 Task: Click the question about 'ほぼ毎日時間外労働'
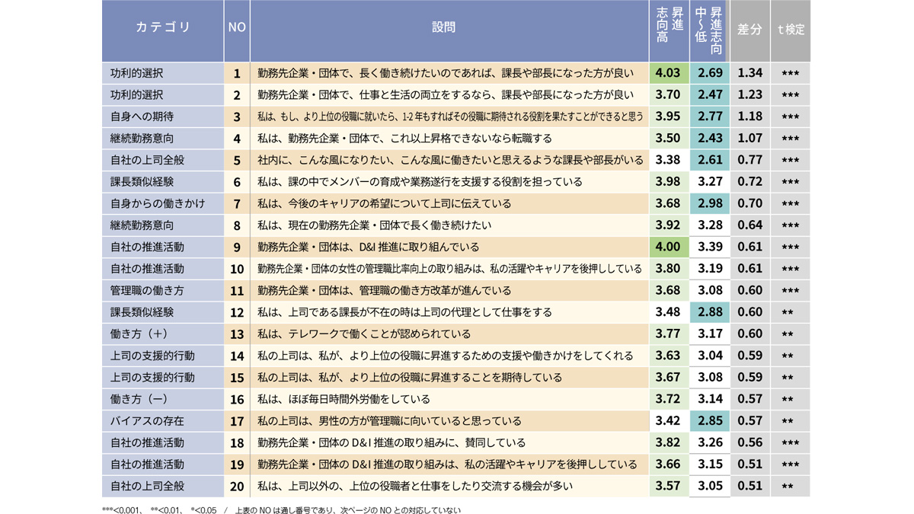pos(449,399)
